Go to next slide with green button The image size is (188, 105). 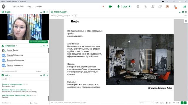click(185, 103)
